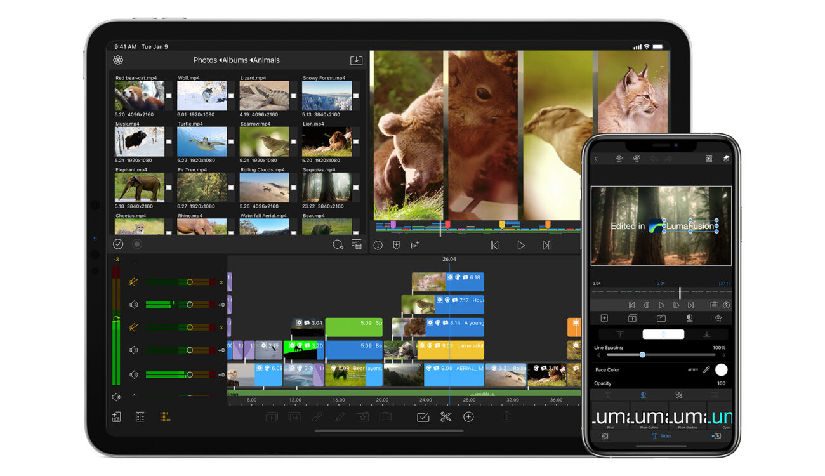The width and height of the screenshot is (825, 476).
Task: Go back with iPhone chevron arrow
Action: coord(596,159)
